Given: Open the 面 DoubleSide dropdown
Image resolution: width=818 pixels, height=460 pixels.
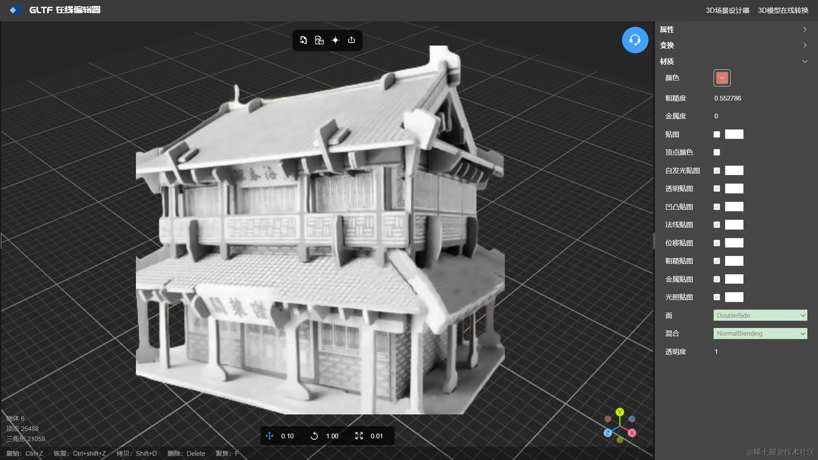Looking at the screenshot, I should [x=760, y=316].
